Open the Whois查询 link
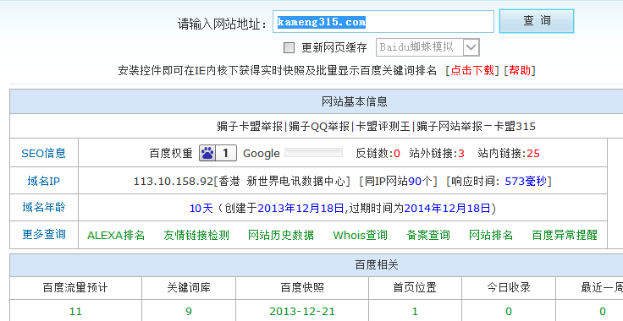Viewport: 623px width, 321px height. click(360, 235)
